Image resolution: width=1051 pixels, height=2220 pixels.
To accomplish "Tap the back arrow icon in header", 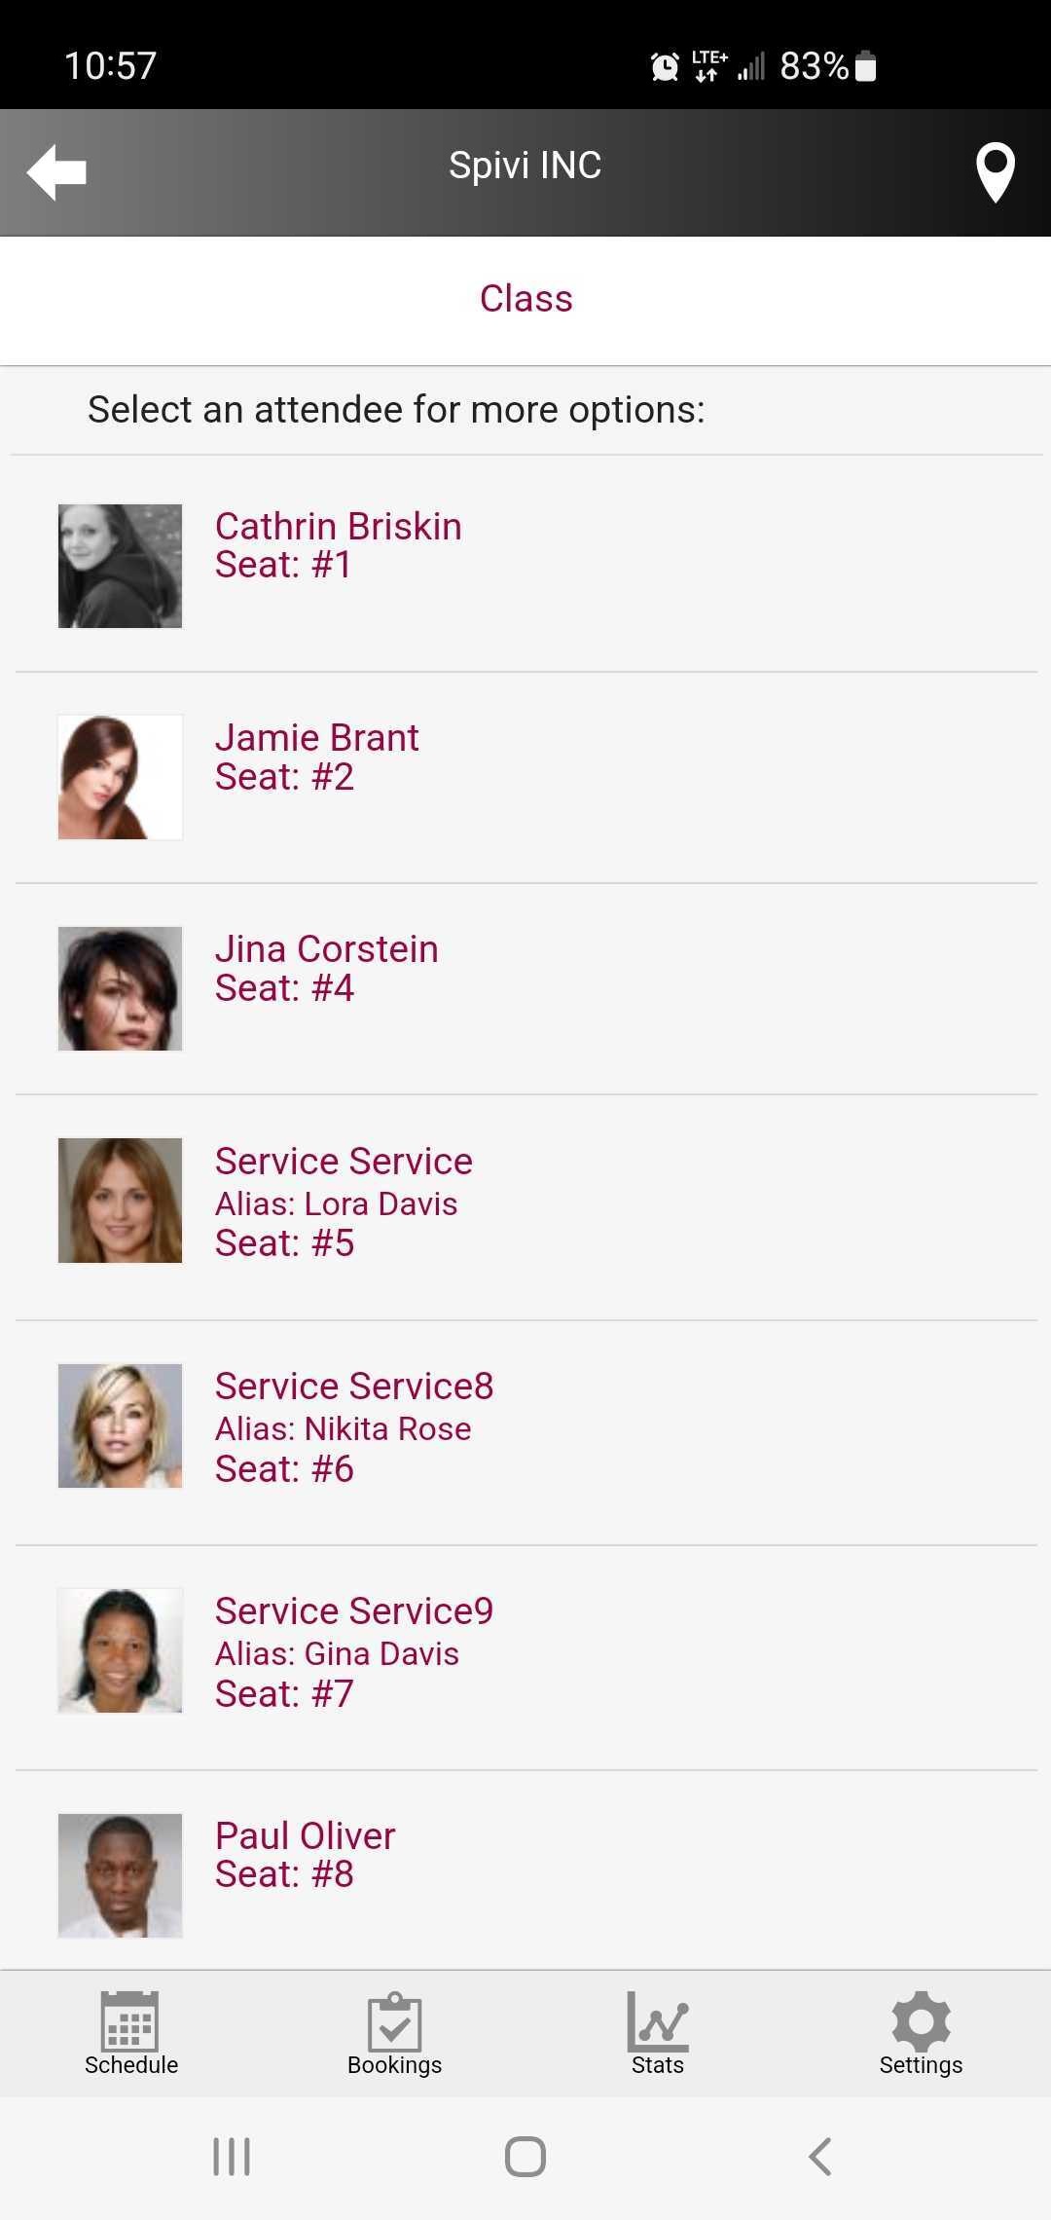I will pos(56,172).
